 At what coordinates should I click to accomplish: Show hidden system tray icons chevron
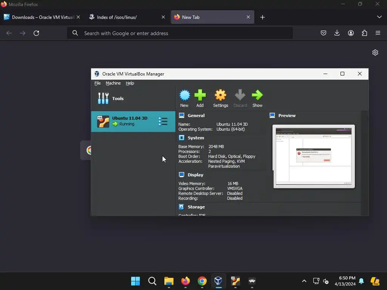[x=304, y=281]
